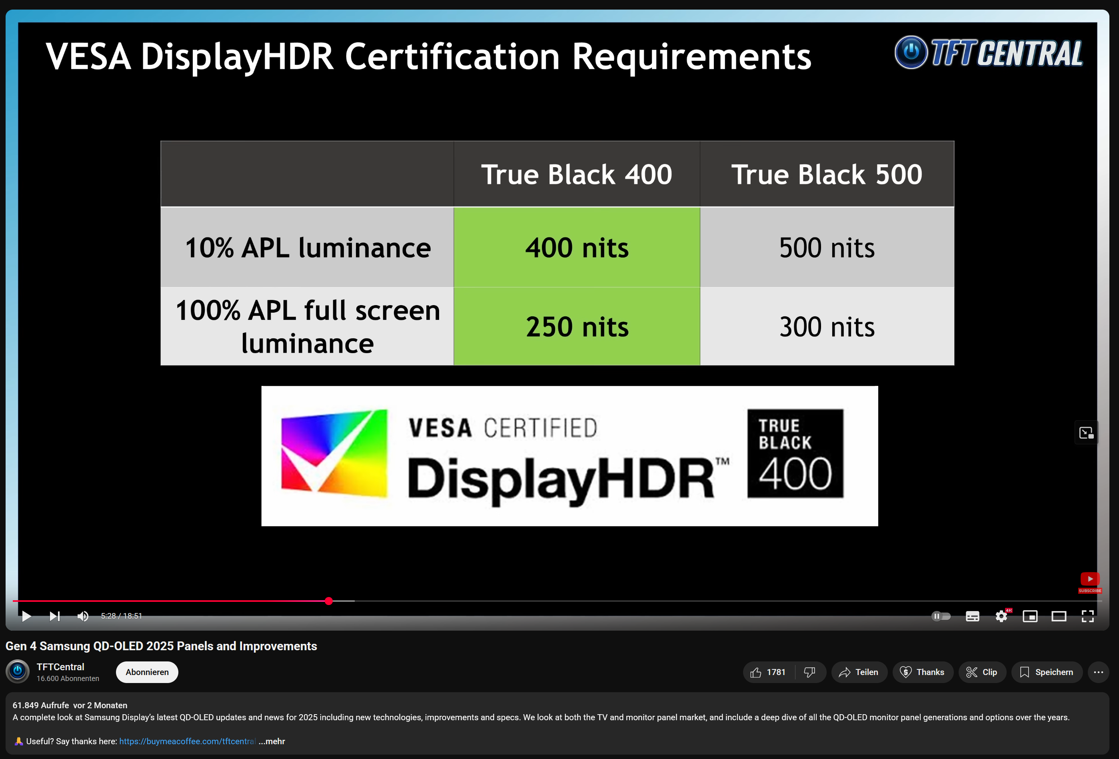Open the three-dot more actions menu
The width and height of the screenshot is (1119, 759).
[1099, 672]
